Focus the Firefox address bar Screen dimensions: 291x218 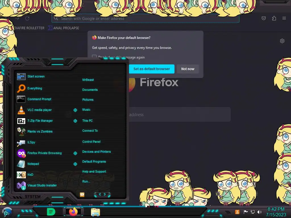(x=145, y=18)
